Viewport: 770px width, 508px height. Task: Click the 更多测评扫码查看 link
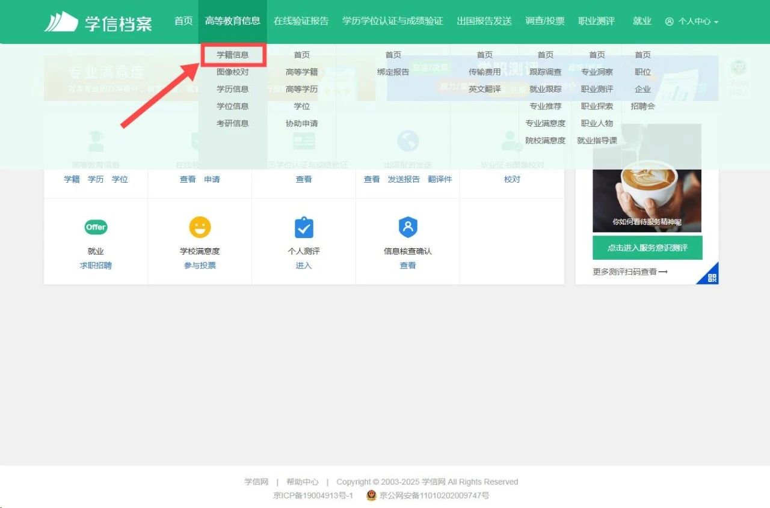pos(630,272)
